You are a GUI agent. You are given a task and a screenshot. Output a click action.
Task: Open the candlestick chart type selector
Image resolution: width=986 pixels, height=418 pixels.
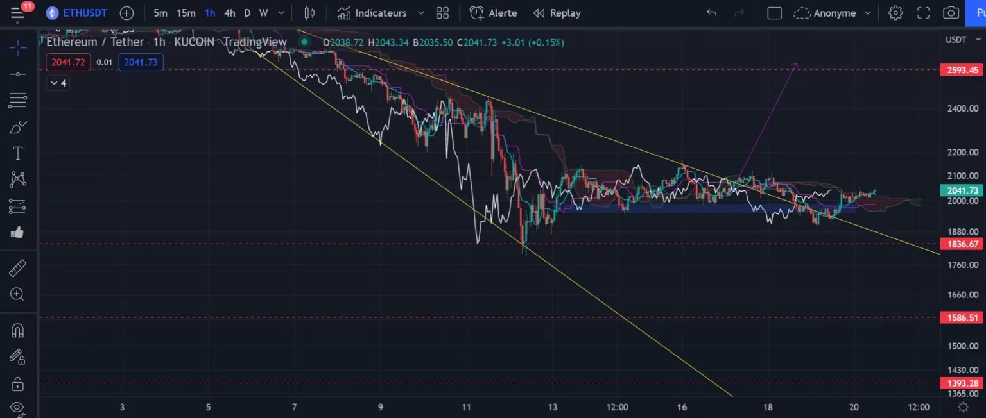point(309,13)
